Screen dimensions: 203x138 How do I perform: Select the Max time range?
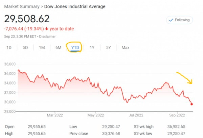[125, 48]
